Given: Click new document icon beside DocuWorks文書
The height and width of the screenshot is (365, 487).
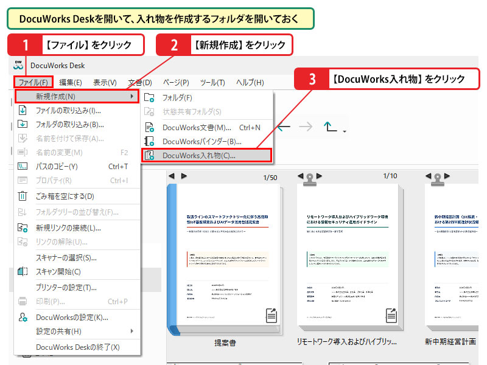Looking at the screenshot, I should click(149, 127).
